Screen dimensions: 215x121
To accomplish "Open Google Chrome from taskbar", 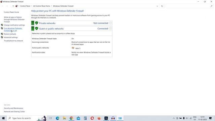I will 71,118.
